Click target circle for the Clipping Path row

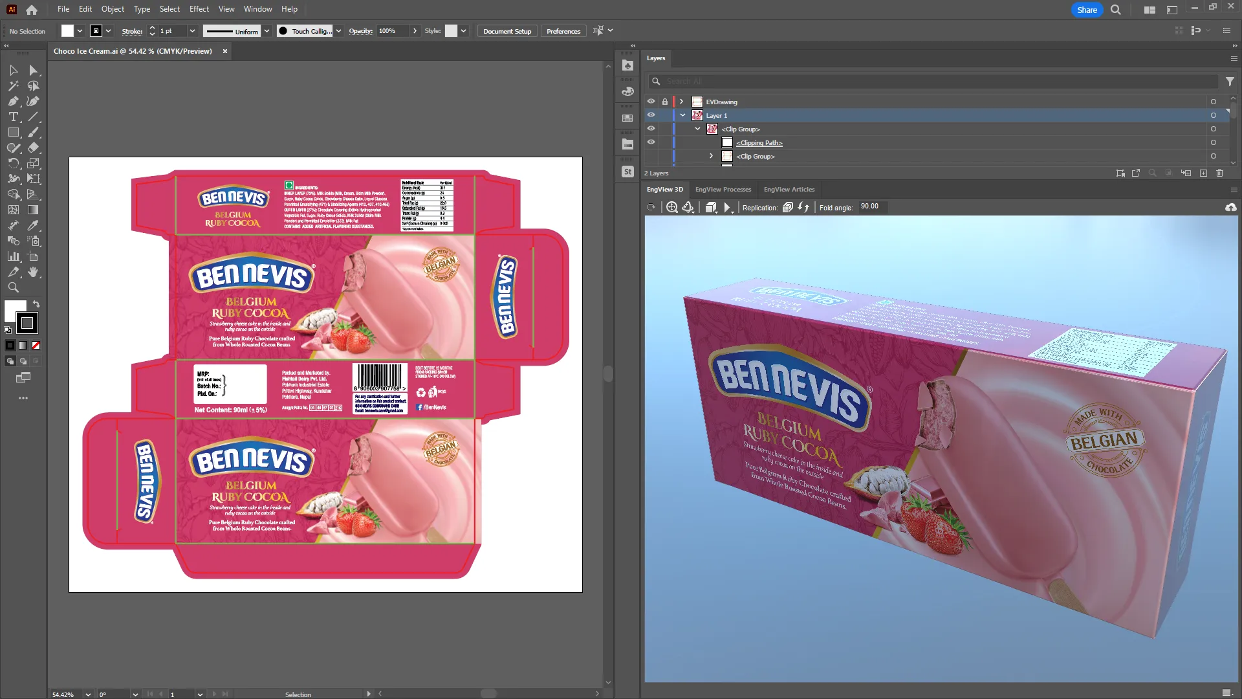click(x=1213, y=142)
